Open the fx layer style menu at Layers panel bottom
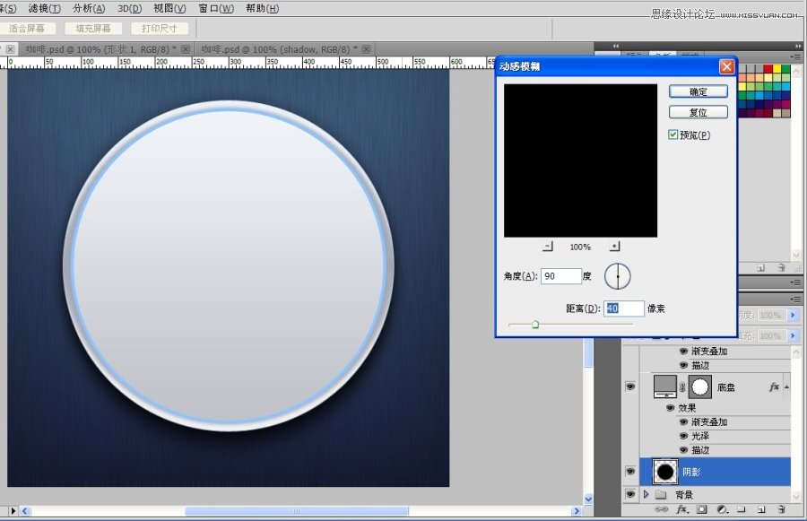This screenshot has height=521, width=807. (682, 509)
